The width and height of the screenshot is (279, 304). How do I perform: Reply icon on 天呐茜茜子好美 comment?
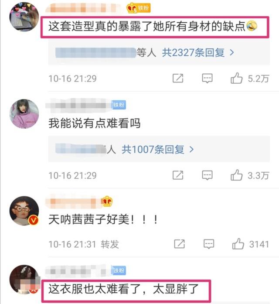[209, 244]
